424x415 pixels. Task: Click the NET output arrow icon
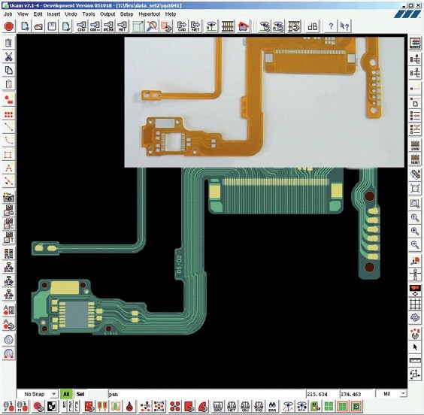pos(195,26)
